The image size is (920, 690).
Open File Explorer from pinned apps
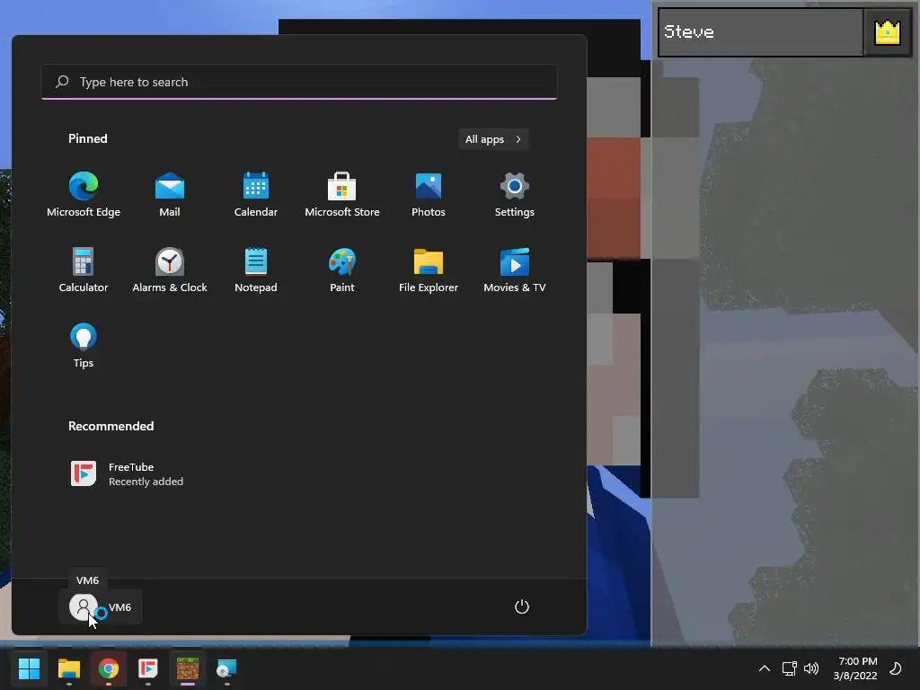pyautogui.click(x=429, y=270)
